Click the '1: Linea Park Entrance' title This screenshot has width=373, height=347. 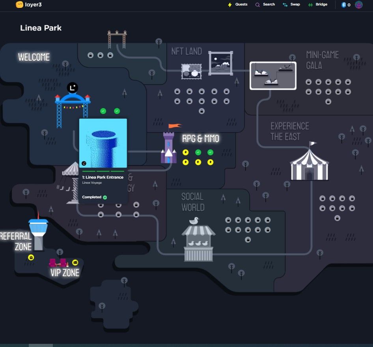[103, 177]
